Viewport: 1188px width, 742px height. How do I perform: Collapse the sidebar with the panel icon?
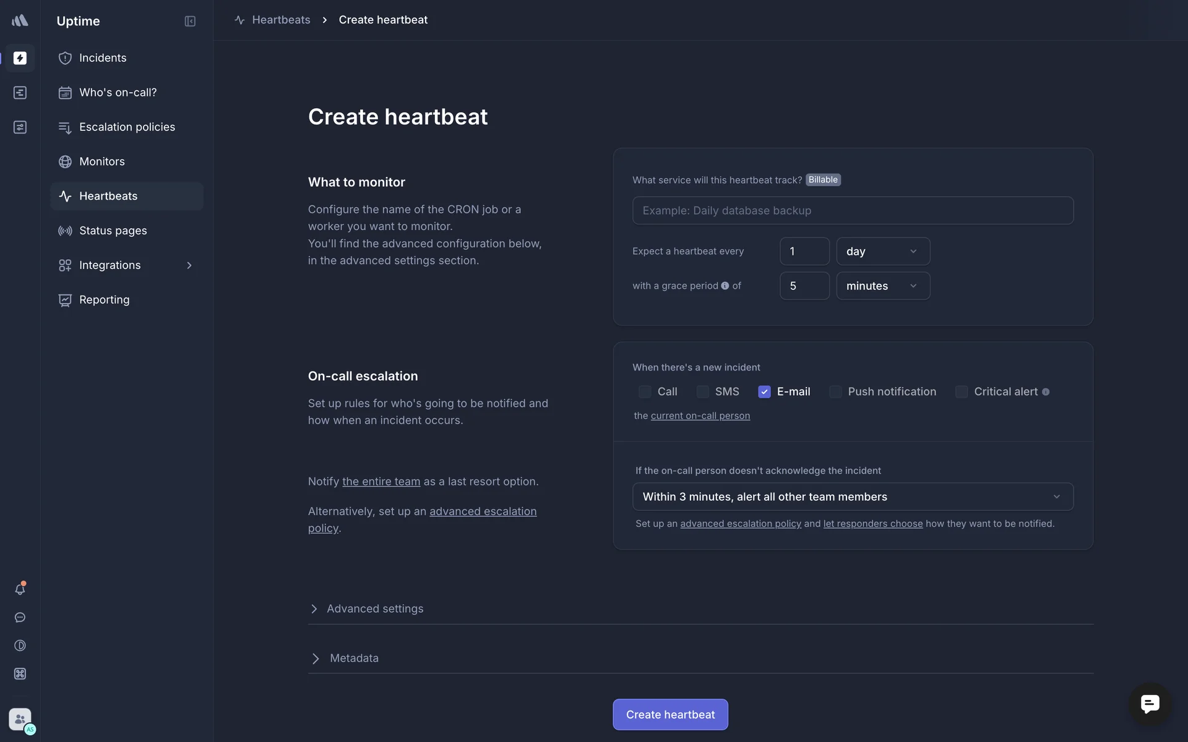pyautogui.click(x=190, y=21)
